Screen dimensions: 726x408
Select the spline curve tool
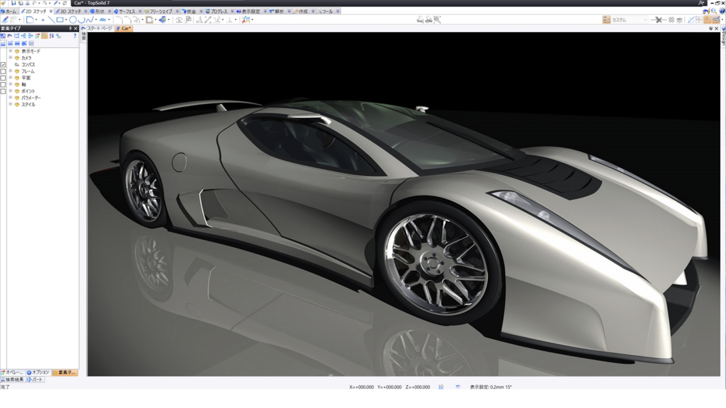tap(89, 20)
